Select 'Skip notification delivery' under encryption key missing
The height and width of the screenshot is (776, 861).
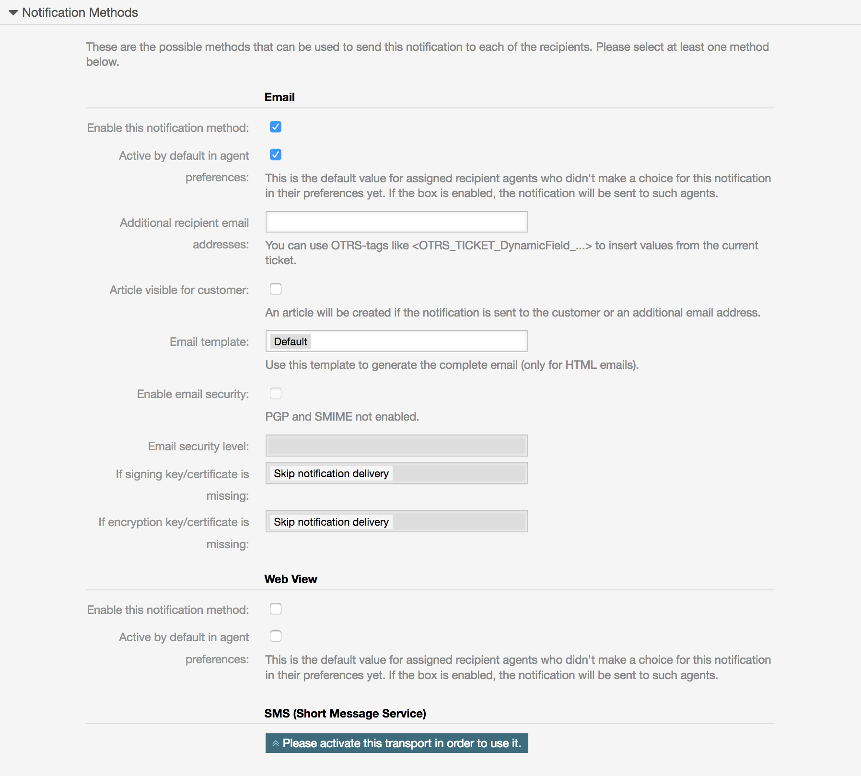(331, 521)
